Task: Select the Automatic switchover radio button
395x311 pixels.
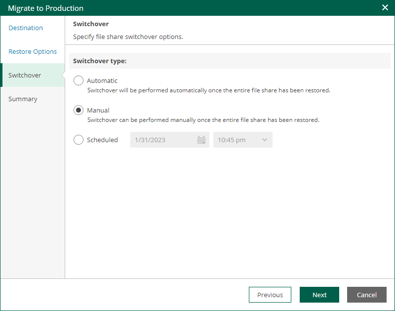Action: point(79,80)
